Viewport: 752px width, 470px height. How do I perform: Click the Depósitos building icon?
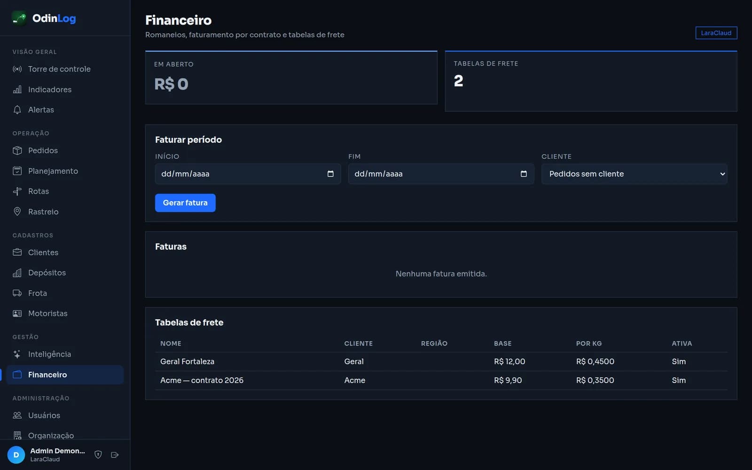click(x=17, y=273)
